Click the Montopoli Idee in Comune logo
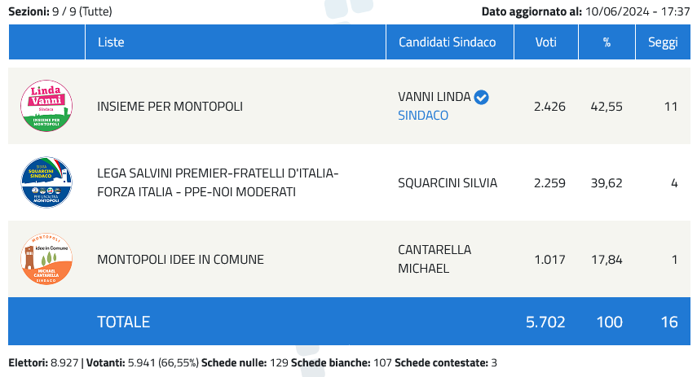 point(46,259)
